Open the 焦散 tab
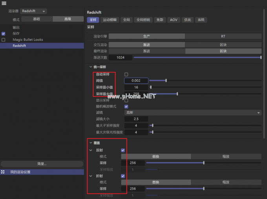267x199 pixels. (x=160, y=20)
